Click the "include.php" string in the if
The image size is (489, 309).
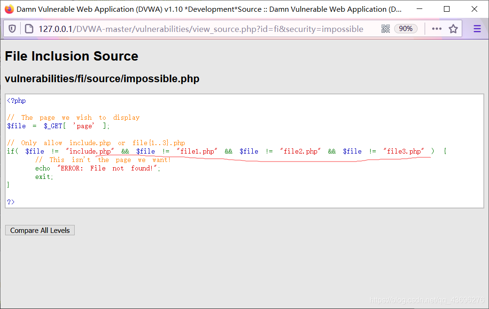(90, 151)
